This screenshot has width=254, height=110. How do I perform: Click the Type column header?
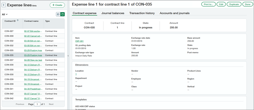(x=54, y=23)
